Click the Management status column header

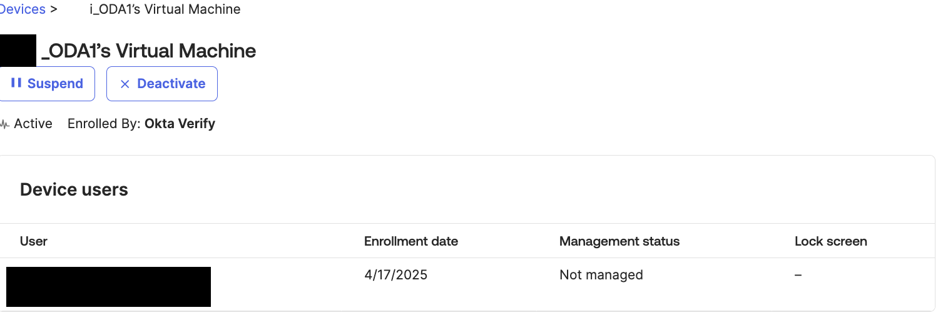tap(619, 241)
